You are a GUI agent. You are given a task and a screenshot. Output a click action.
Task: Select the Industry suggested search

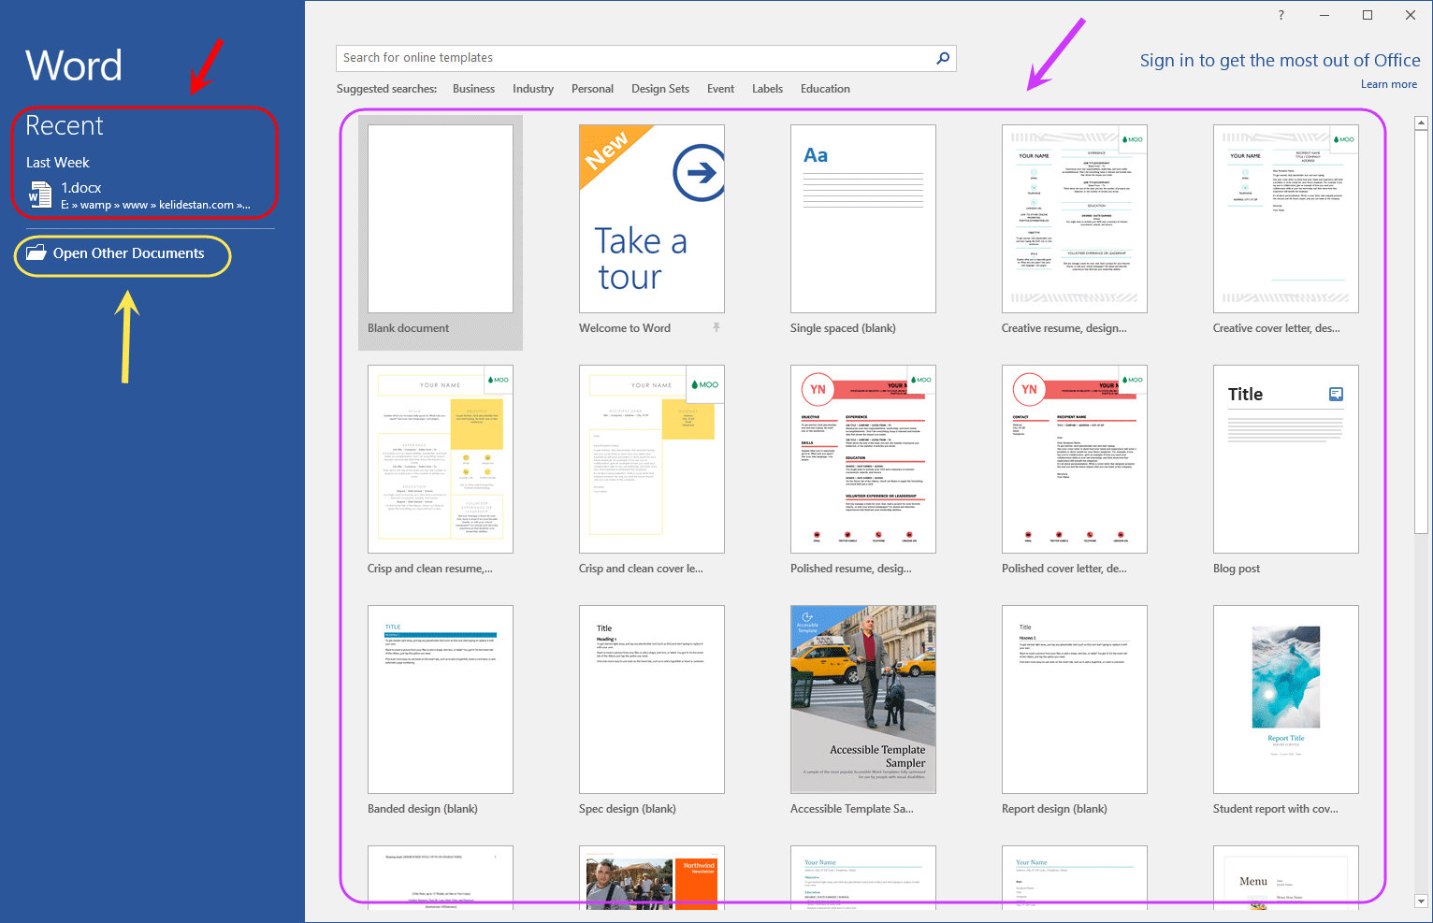click(533, 89)
